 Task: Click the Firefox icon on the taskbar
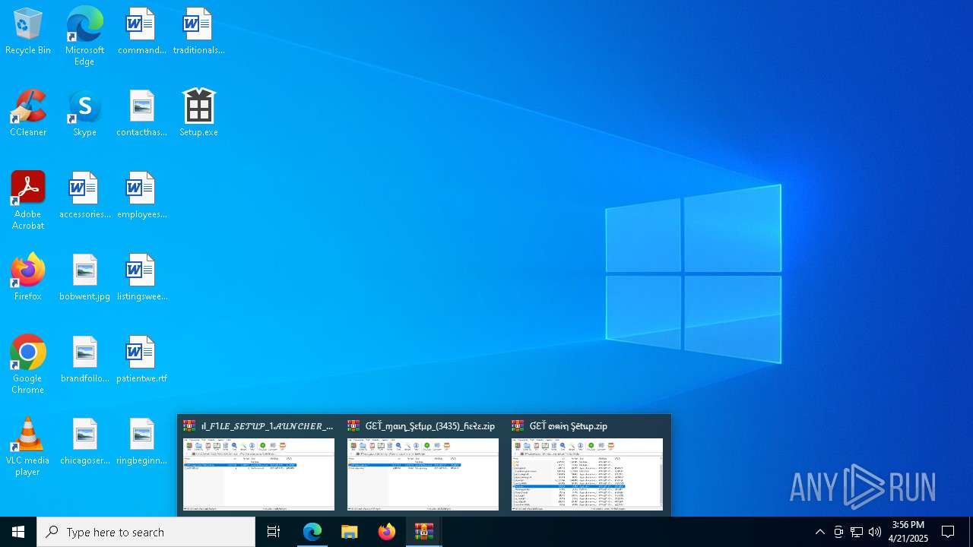(387, 532)
